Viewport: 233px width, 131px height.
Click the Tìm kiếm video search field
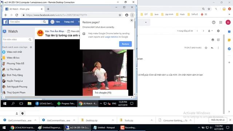[x=15, y=40]
